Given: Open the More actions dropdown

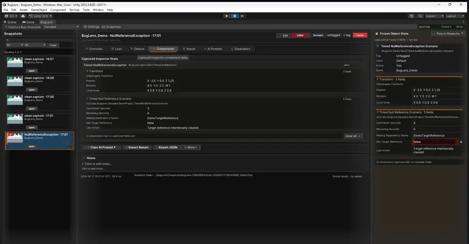Looking at the screenshot, I should pyautogui.click(x=190, y=147).
